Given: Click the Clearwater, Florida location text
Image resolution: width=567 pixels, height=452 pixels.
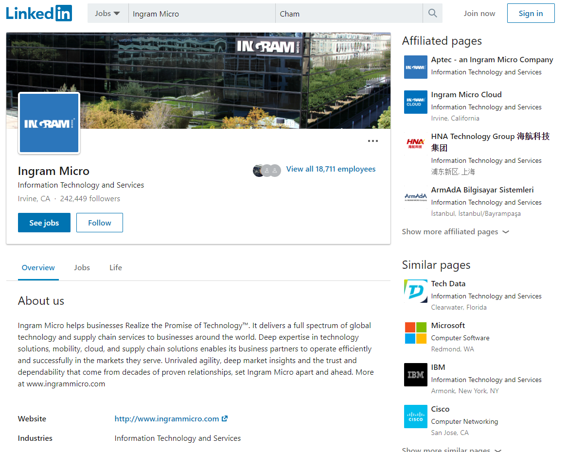Looking at the screenshot, I should coord(459,308).
